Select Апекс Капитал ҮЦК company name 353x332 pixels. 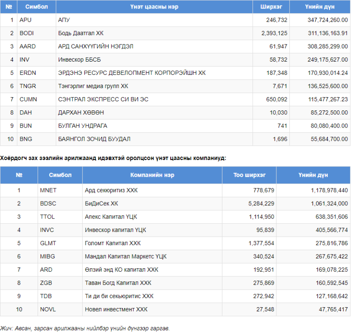pos(111,217)
